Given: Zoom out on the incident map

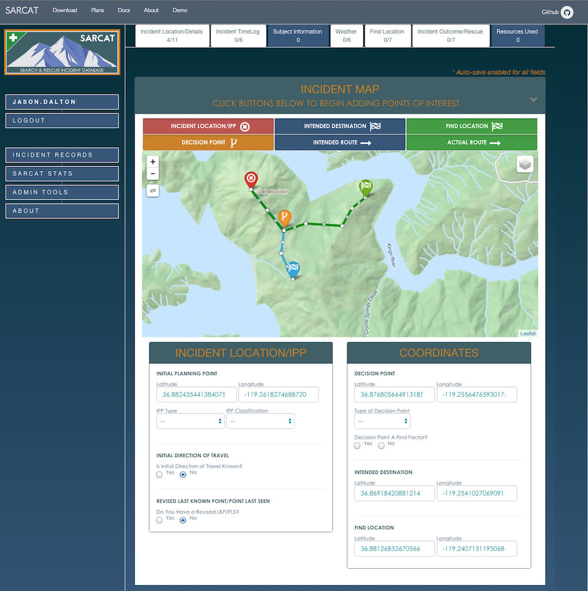Looking at the screenshot, I should click(x=153, y=173).
